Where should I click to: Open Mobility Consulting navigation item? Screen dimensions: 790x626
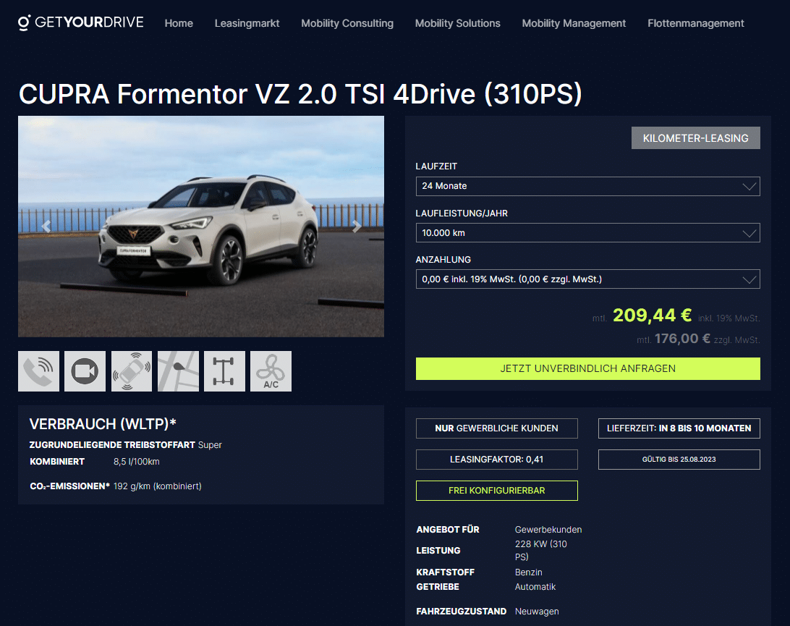(347, 23)
